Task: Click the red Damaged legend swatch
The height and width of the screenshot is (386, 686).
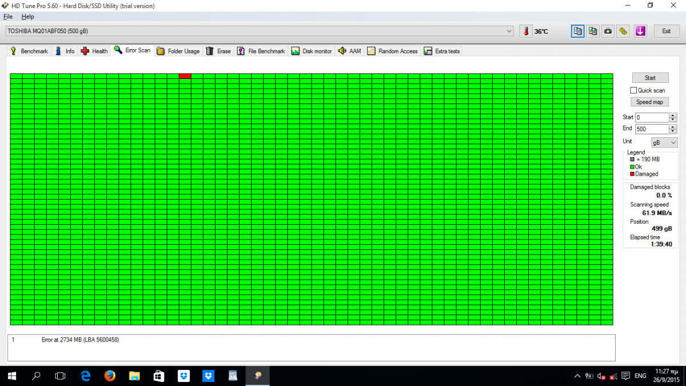Action: point(632,174)
